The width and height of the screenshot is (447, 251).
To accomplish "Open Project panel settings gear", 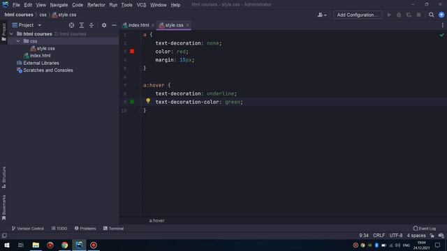I will point(104,25).
